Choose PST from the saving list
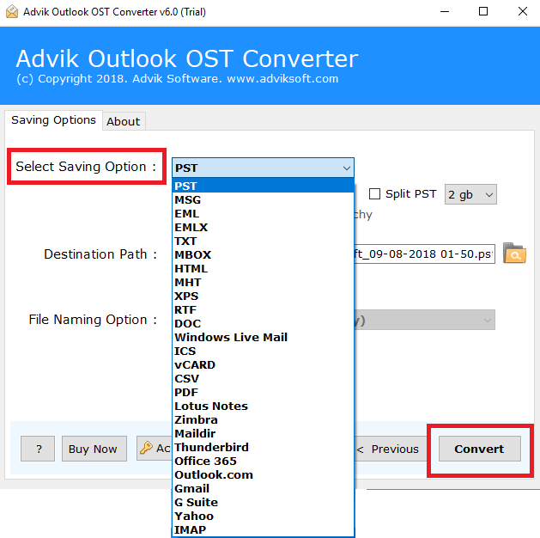 pos(263,186)
